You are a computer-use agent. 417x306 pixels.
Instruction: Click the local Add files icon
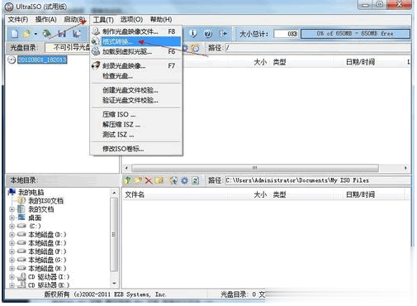tap(173, 180)
